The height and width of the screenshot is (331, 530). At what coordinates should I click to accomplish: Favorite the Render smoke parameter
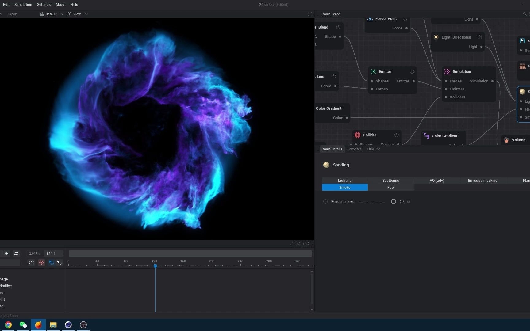click(409, 201)
